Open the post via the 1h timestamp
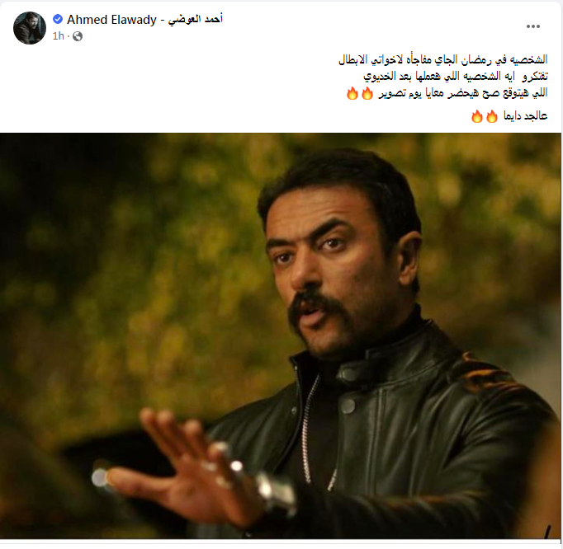Screen dimensions: 563x549 pos(58,36)
